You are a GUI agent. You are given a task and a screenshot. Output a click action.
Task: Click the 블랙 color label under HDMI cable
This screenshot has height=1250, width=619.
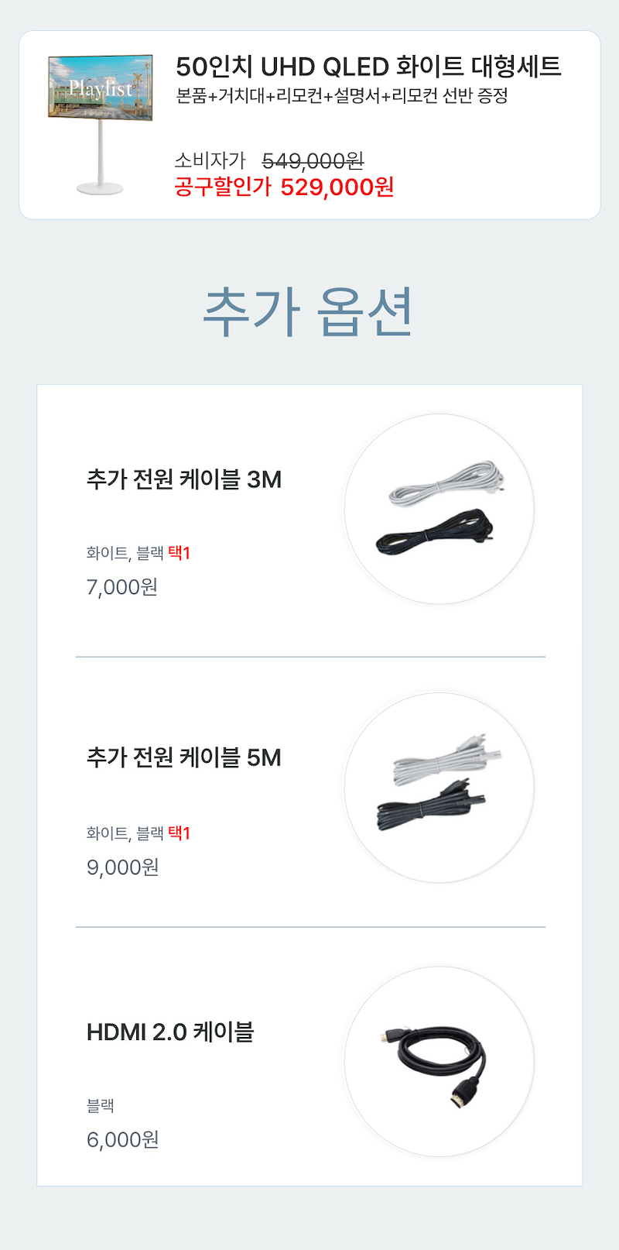101,1106
